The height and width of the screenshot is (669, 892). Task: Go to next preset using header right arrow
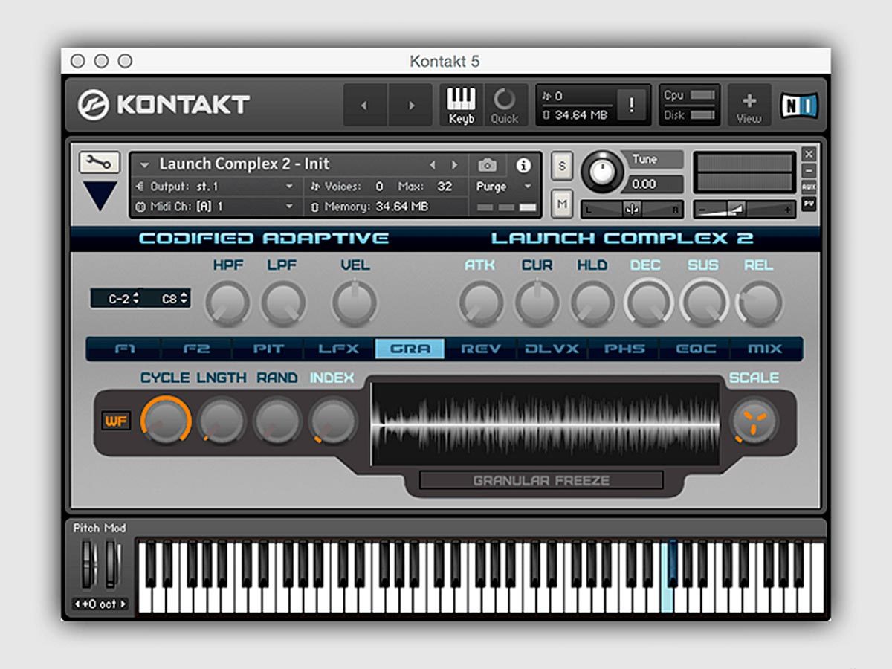410,106
